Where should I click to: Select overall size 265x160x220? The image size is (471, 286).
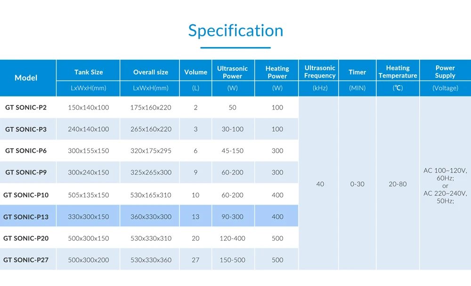151,129
